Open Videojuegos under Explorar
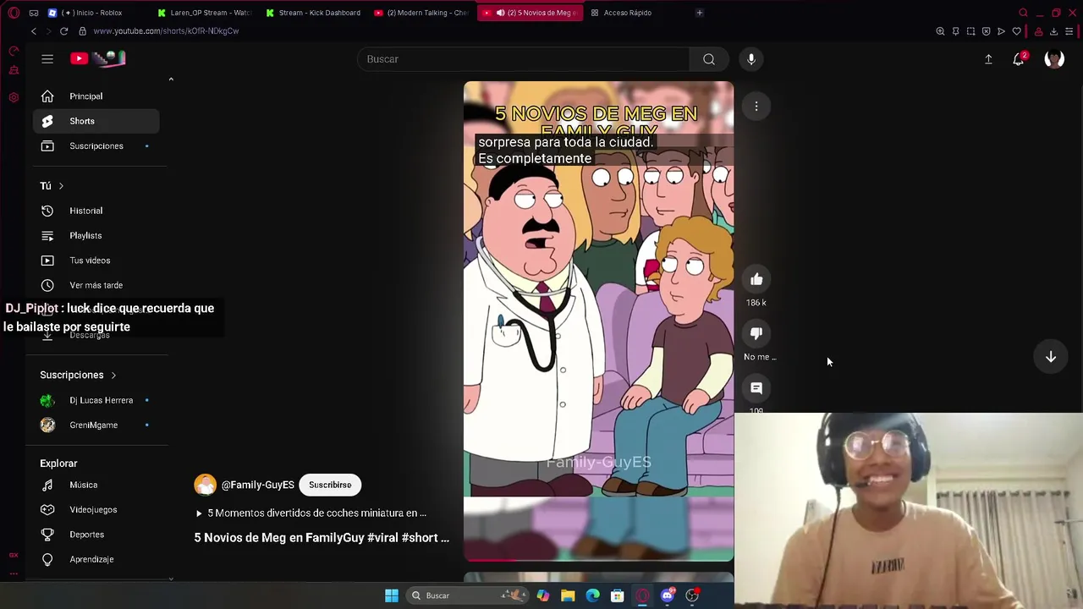Screen dimensions: 1083x609 (96, 510)
